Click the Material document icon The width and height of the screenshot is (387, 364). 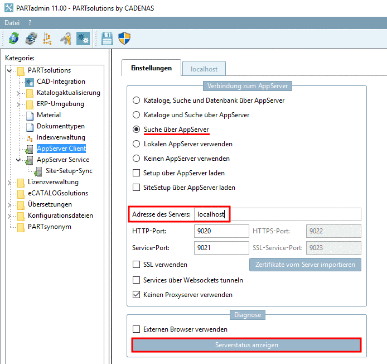(x=30, y=116)
